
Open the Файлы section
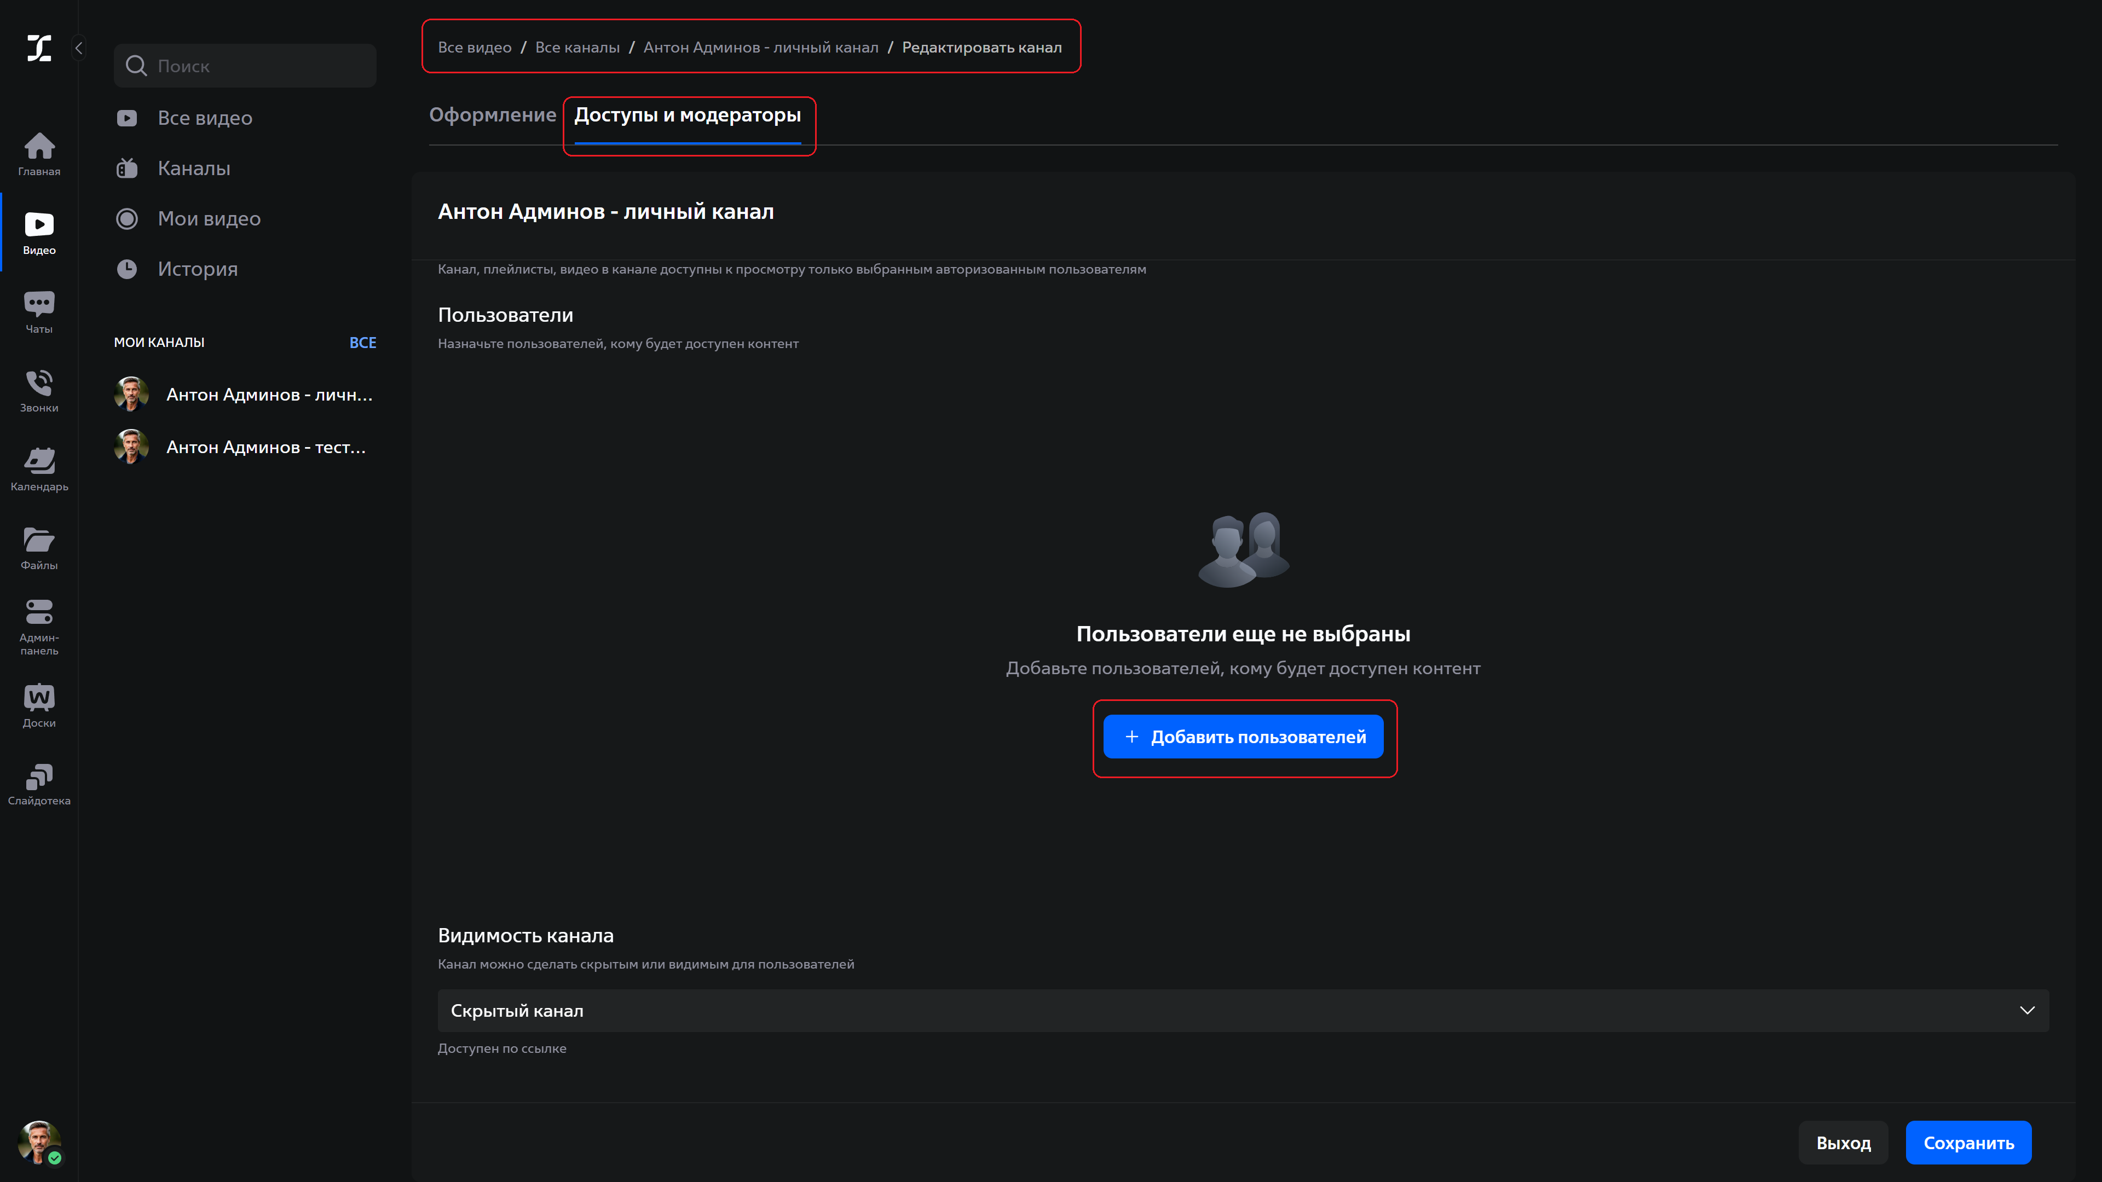(x=38, y=547)
